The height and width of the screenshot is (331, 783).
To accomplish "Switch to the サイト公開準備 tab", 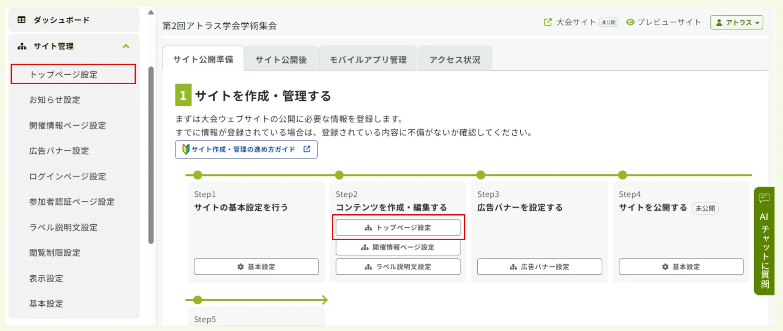I will [203, 59].
